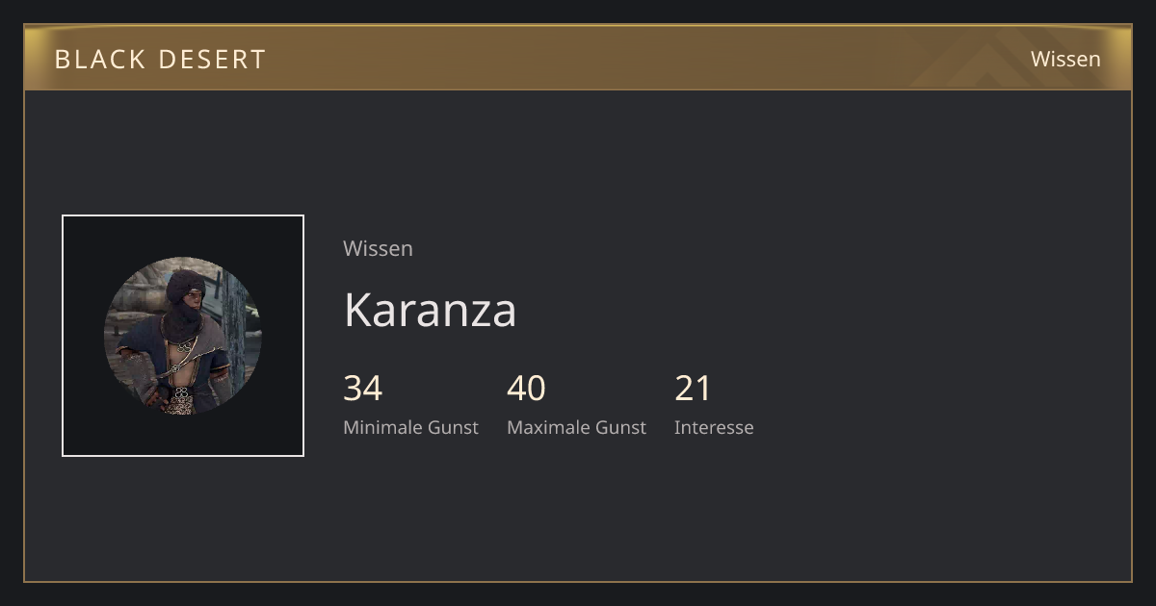Click the black area inside the frame below the portrait circle
The width and height of the screenshot is (1156, 606).
[x=183, y=435]
